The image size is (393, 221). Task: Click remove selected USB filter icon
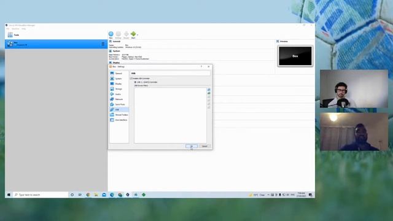[209, 100]
